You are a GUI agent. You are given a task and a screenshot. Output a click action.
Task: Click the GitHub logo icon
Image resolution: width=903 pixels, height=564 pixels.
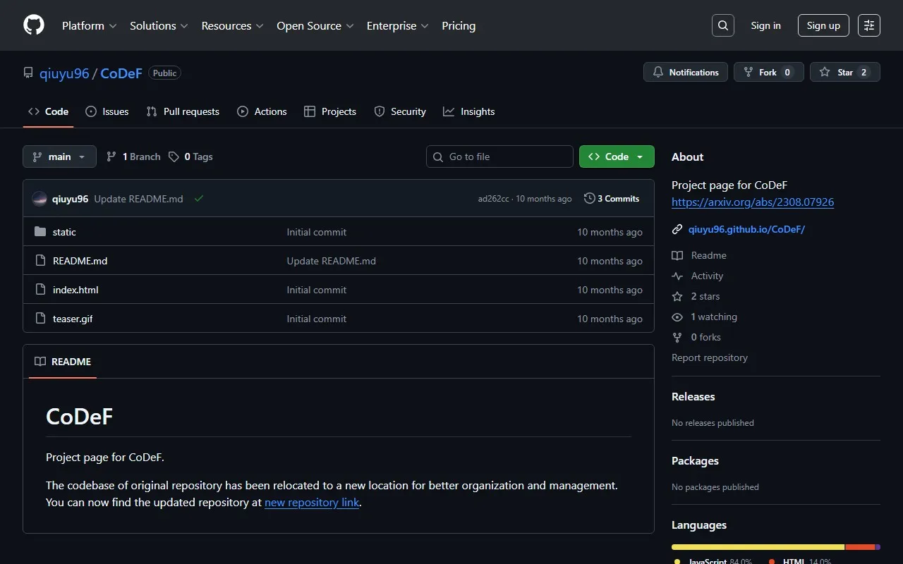[x=34, y=25]
